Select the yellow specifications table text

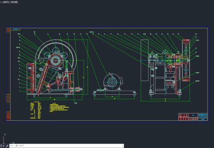(x=36, y=110)
